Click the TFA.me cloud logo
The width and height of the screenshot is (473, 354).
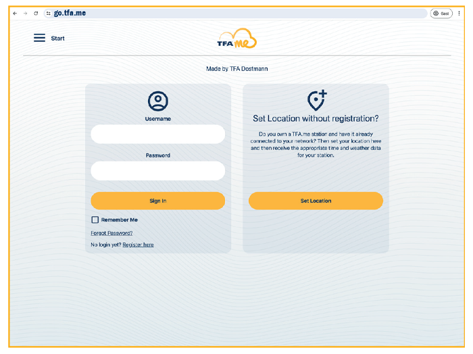tap(236, 39)
